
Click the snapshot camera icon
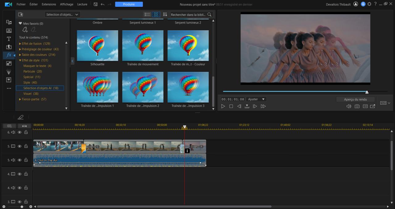[x=357, y=106]
